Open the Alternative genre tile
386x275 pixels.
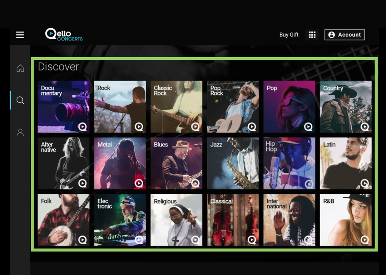[x=64, y=163]
